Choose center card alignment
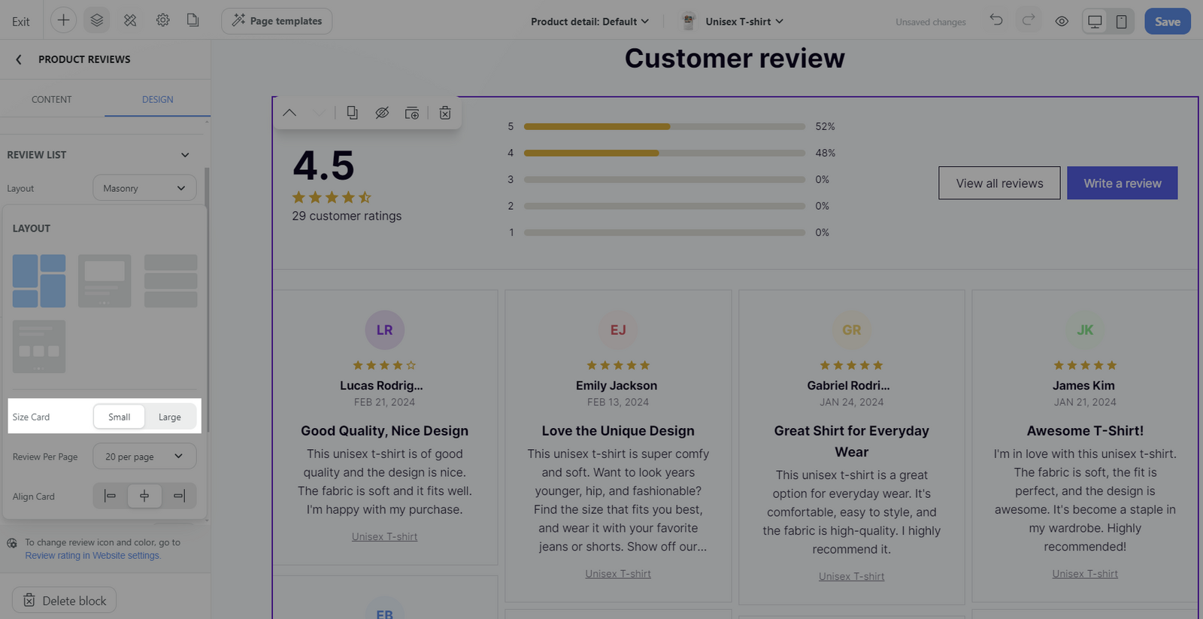Image resolution: width=1203 pixels, height=619 pixels. tap(144, 496)
